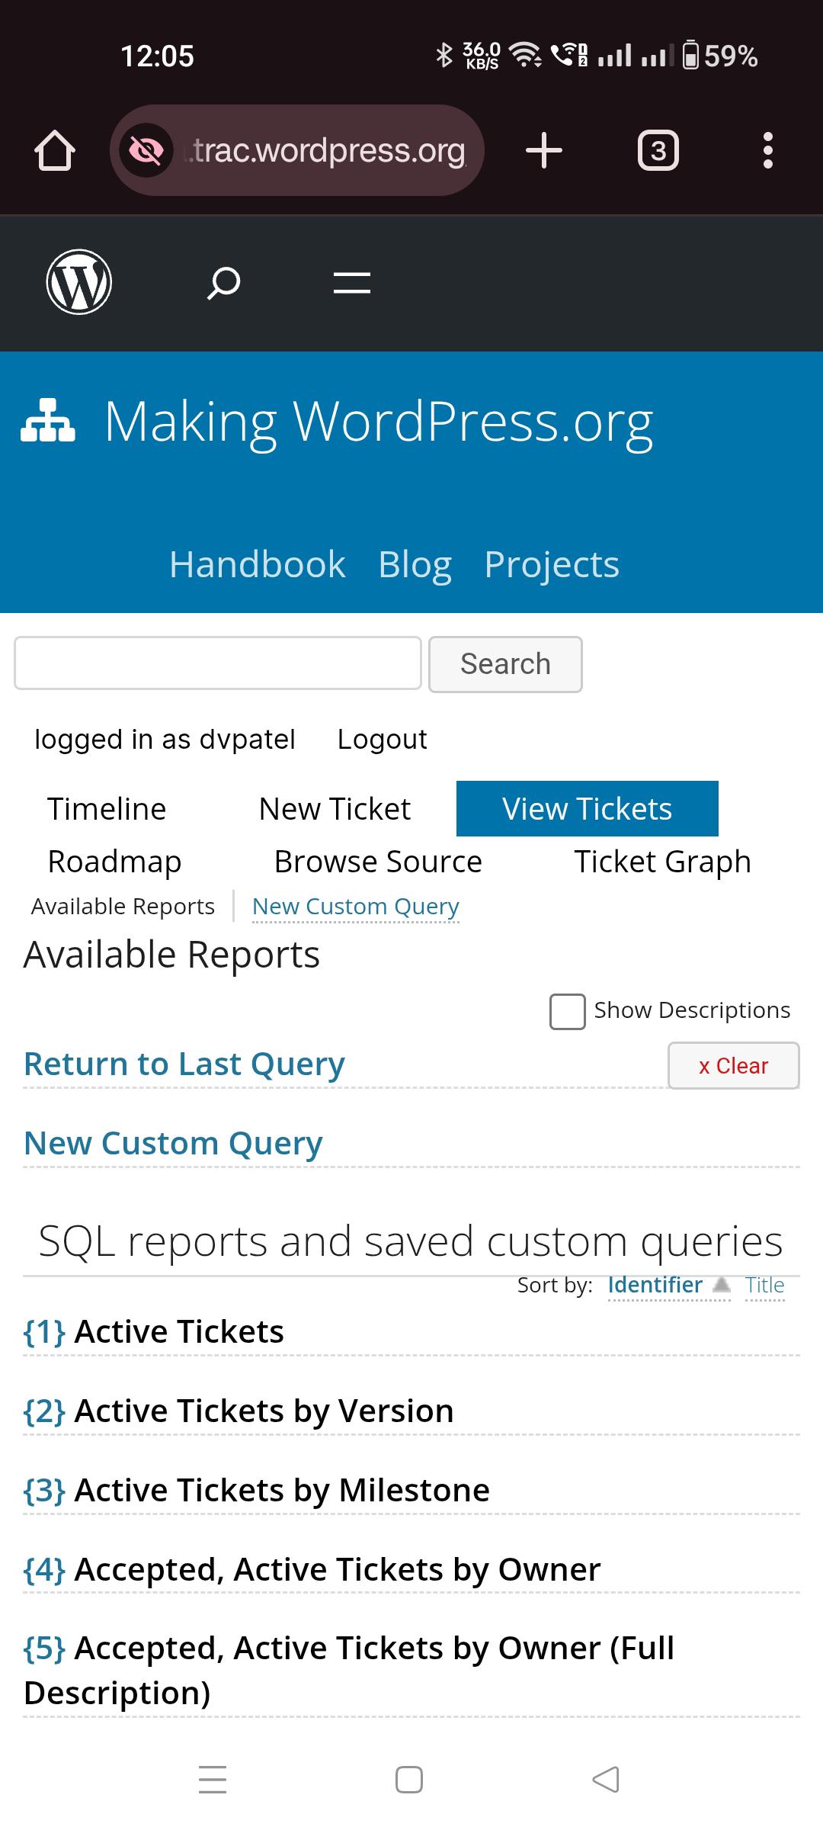Select the View Tickets tab
The image size is (823, 1830).
588,808
